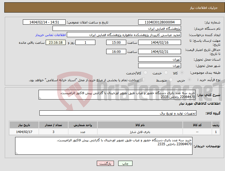Click the جزئیات اطلاعات نیاز header title
Viewport: 225px width, 171px height.
pyautogui.click(x=204, y=8)
